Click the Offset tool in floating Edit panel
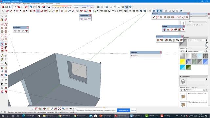Screen dimensions: 210x118 pos(183,30)
